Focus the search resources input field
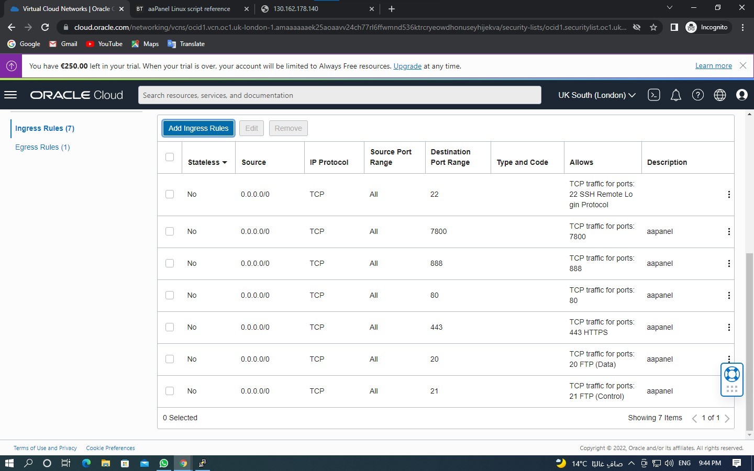This screenshot has height=471, width=754. coord(339,95)
